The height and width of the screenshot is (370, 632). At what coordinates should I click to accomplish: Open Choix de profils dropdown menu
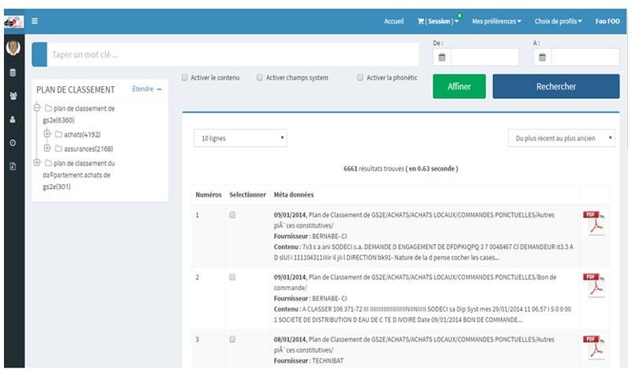pos(559,21)
